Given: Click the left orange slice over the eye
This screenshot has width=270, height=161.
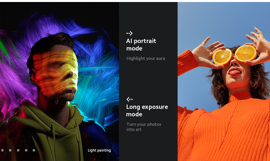Looking at the screenshot, I should (x=222, y=56).
